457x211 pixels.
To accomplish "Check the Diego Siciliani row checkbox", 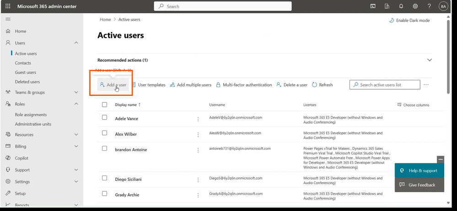I will pos(104,178).
